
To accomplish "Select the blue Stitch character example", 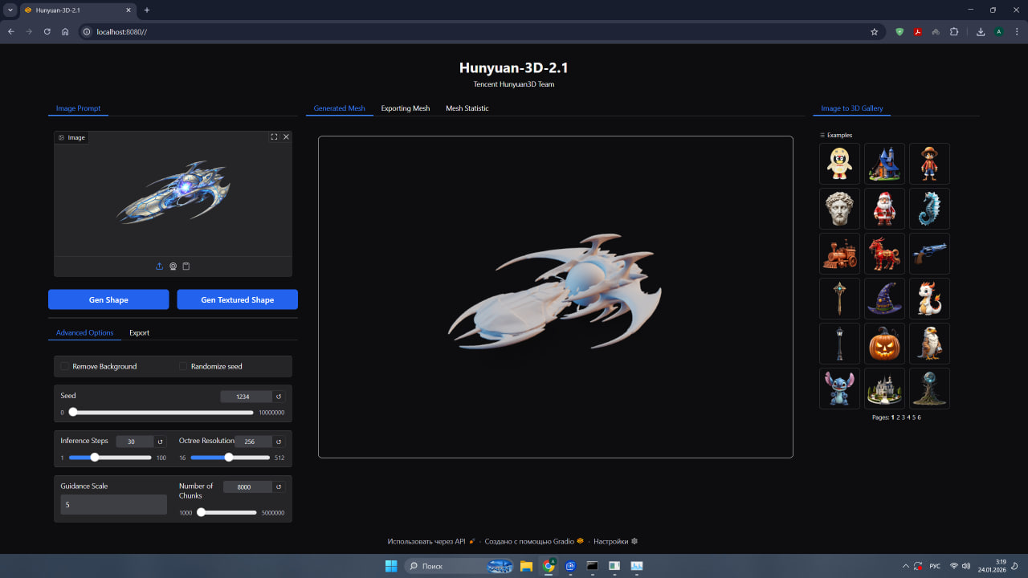I will click(839, 389).
